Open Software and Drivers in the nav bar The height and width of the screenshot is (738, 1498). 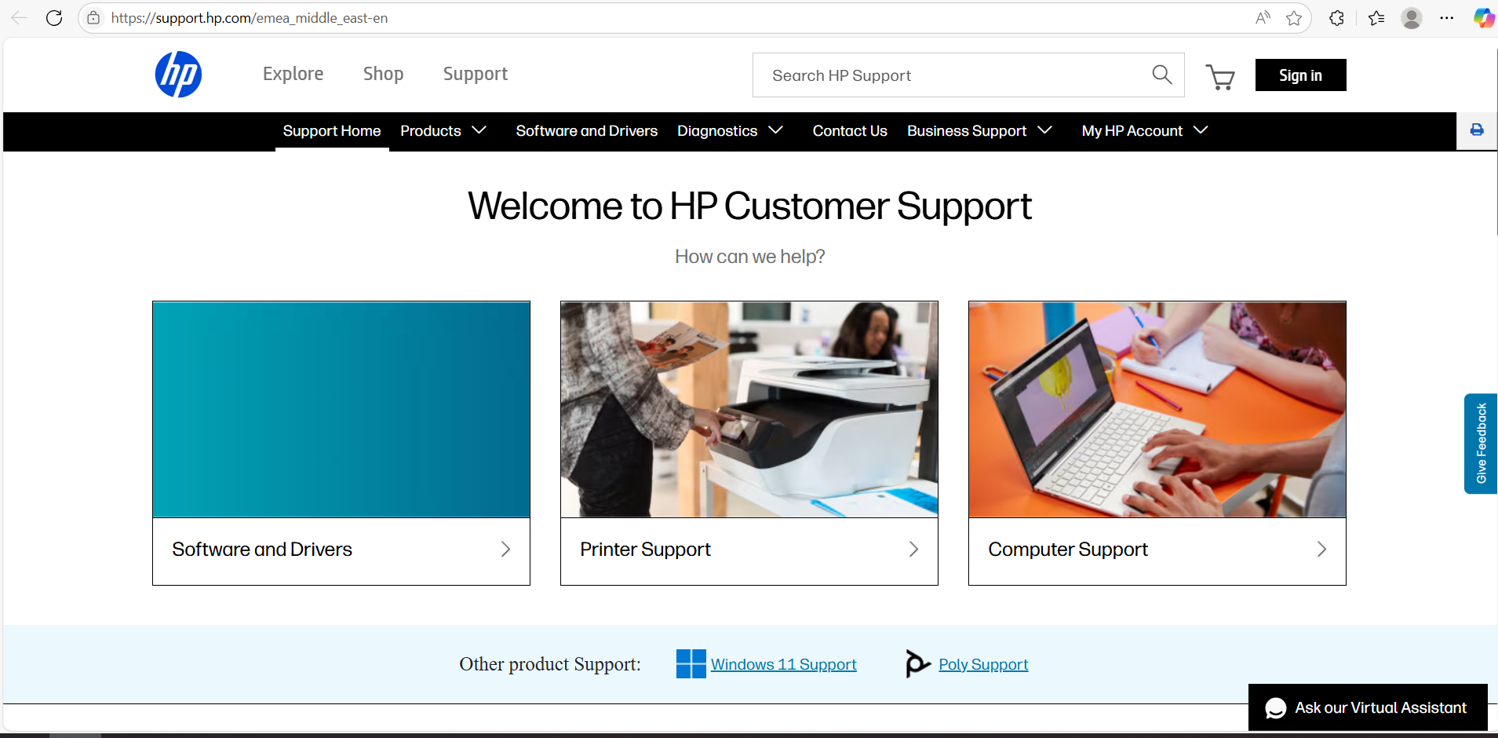click(586, 131)
